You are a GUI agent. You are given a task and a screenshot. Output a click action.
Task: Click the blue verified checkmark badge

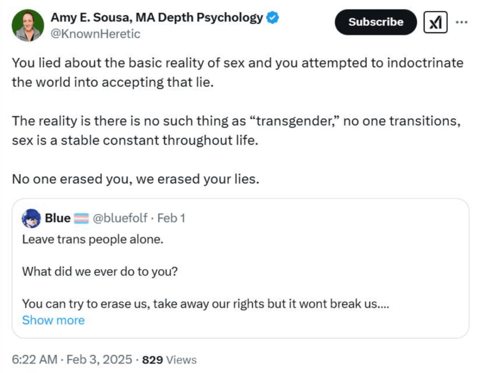click(272, 17)
